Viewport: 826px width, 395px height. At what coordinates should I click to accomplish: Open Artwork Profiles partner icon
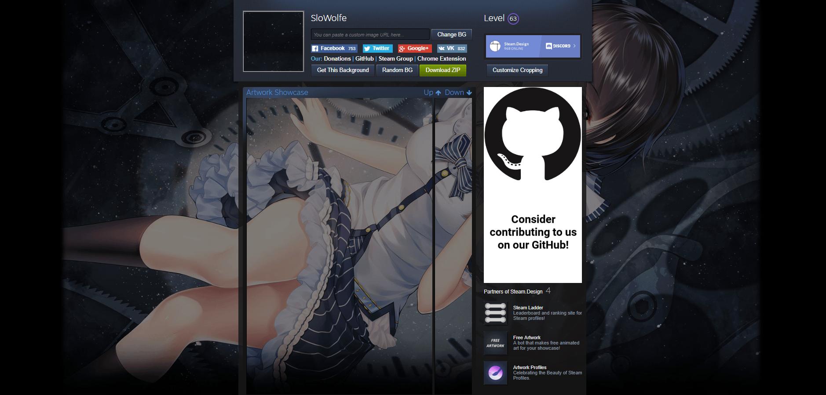pos(495,373)
